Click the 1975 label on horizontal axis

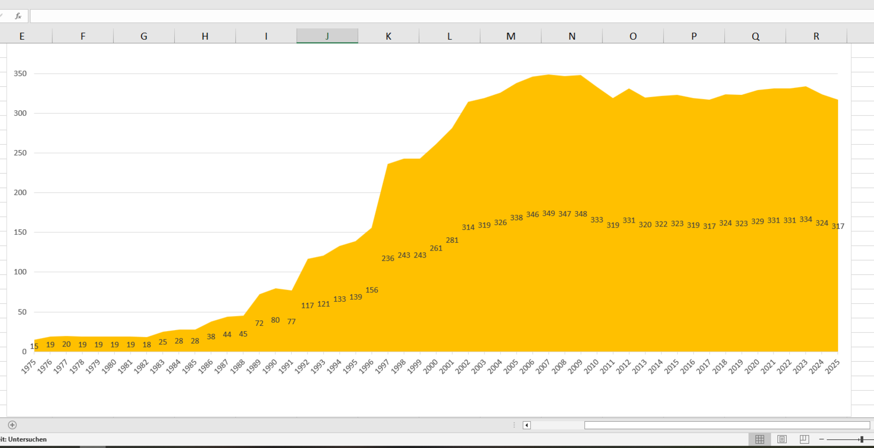tap(28, 366)
